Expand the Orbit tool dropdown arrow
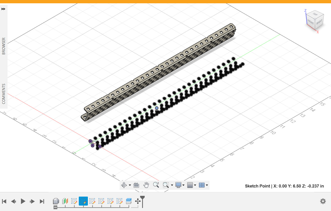331x211 pixels. [x=130, y=185]
